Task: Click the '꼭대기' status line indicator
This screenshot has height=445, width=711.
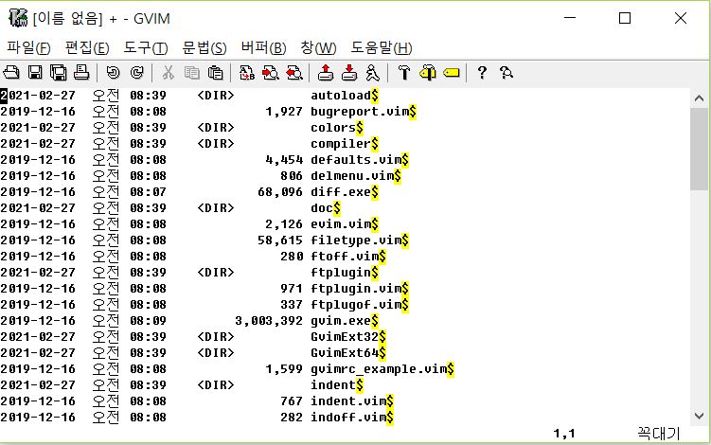Action: point(659,434)
